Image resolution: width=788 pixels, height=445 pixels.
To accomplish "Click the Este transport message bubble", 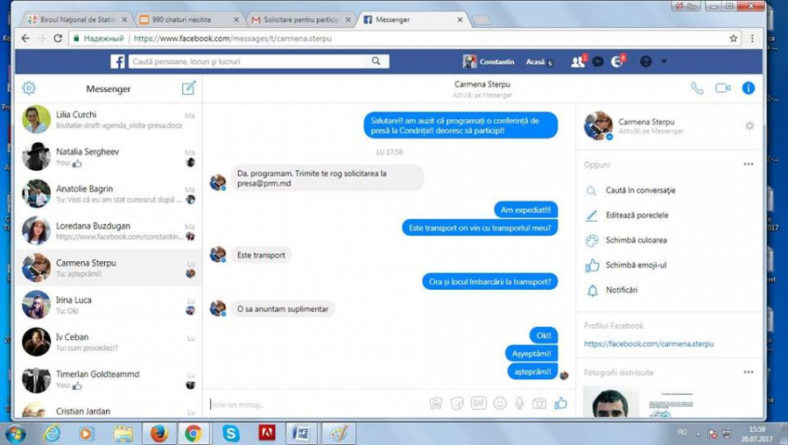I will (x=261, y=255).
